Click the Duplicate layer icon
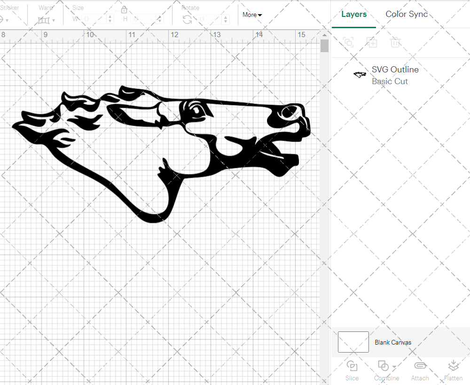The width and height of the screenshot is (470, 385). 372,43
